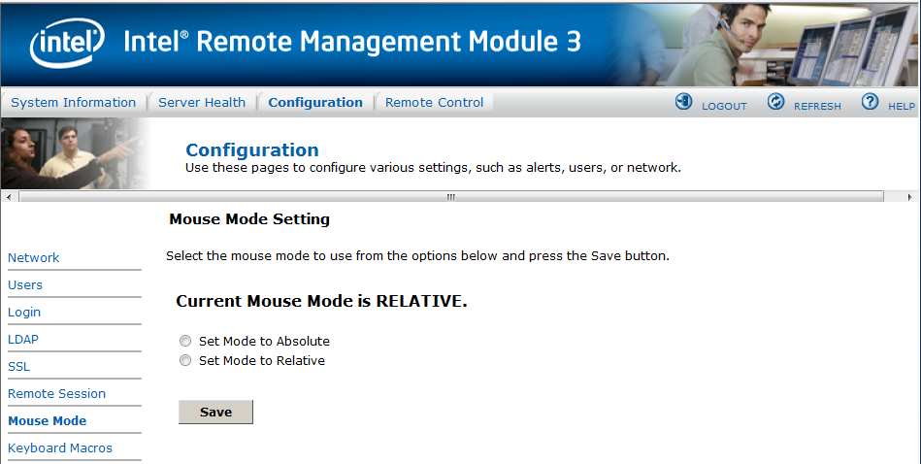Open the Remote Session settings page
This screenshot has width=921, height=464.
coord(57,393)
